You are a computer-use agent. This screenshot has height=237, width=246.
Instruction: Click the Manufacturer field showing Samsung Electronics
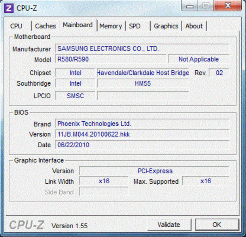142,49
